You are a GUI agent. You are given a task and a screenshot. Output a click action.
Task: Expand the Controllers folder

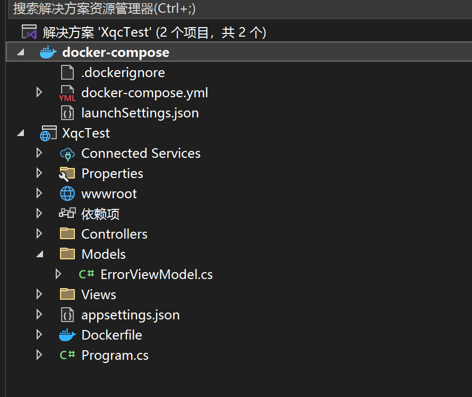(39, 234)
